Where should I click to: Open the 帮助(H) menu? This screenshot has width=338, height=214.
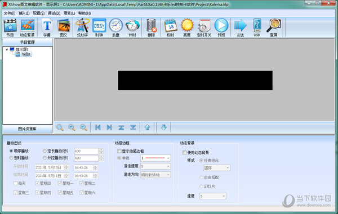click(x=84, y=13)
